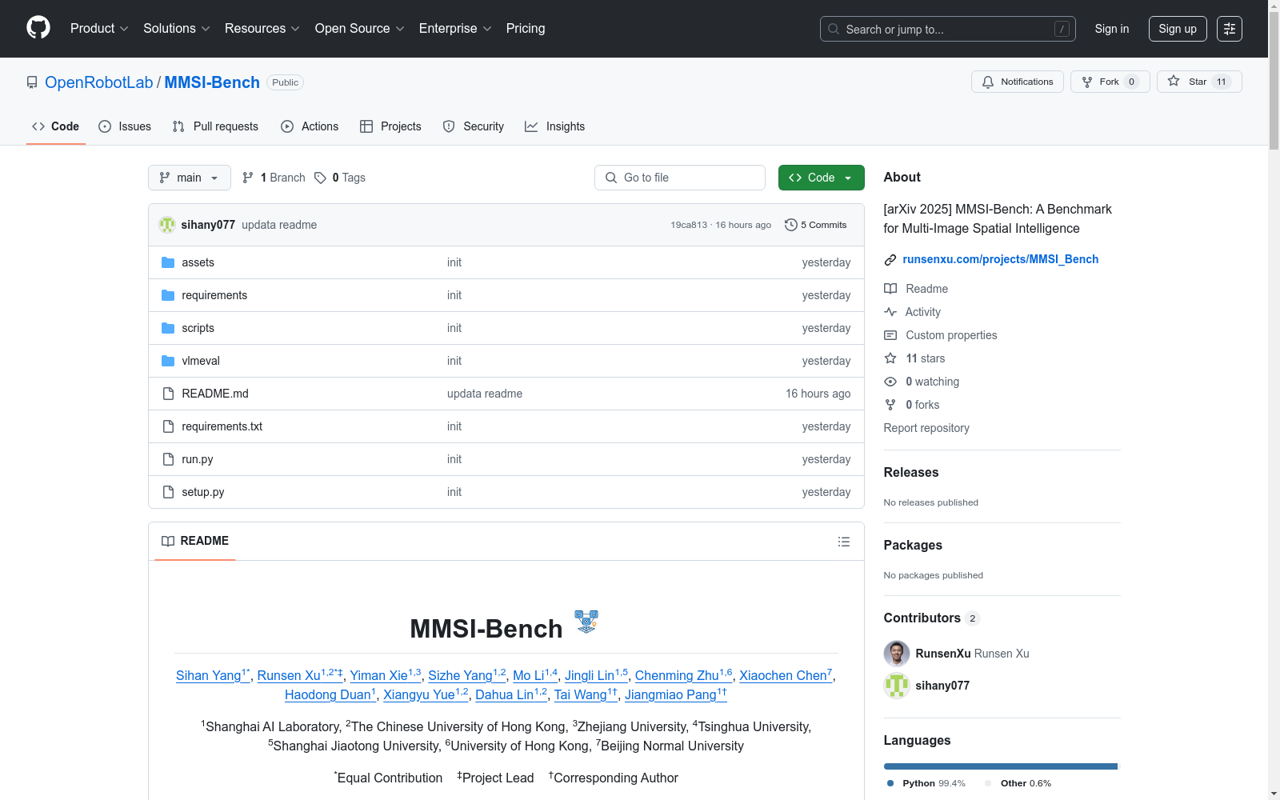Click the book icon beside Readme
The height and width of the screenshot is (800, 1280).
(890, 289)
